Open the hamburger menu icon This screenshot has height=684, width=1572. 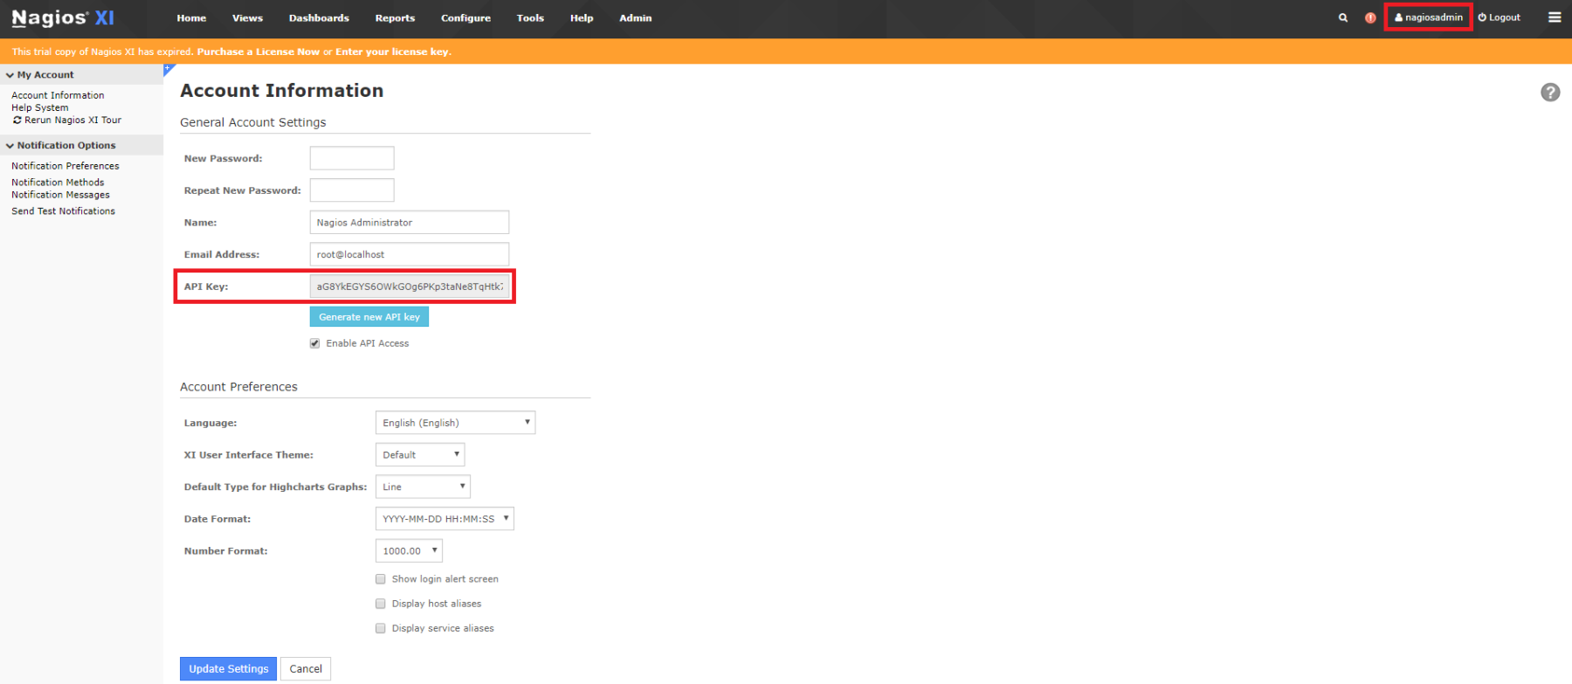[x=1555, y=17]
